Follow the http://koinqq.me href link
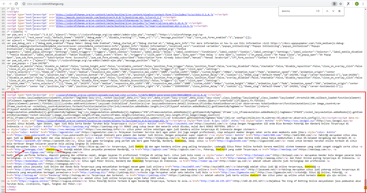This screenshot has width=367, height=193. point(26,175)
